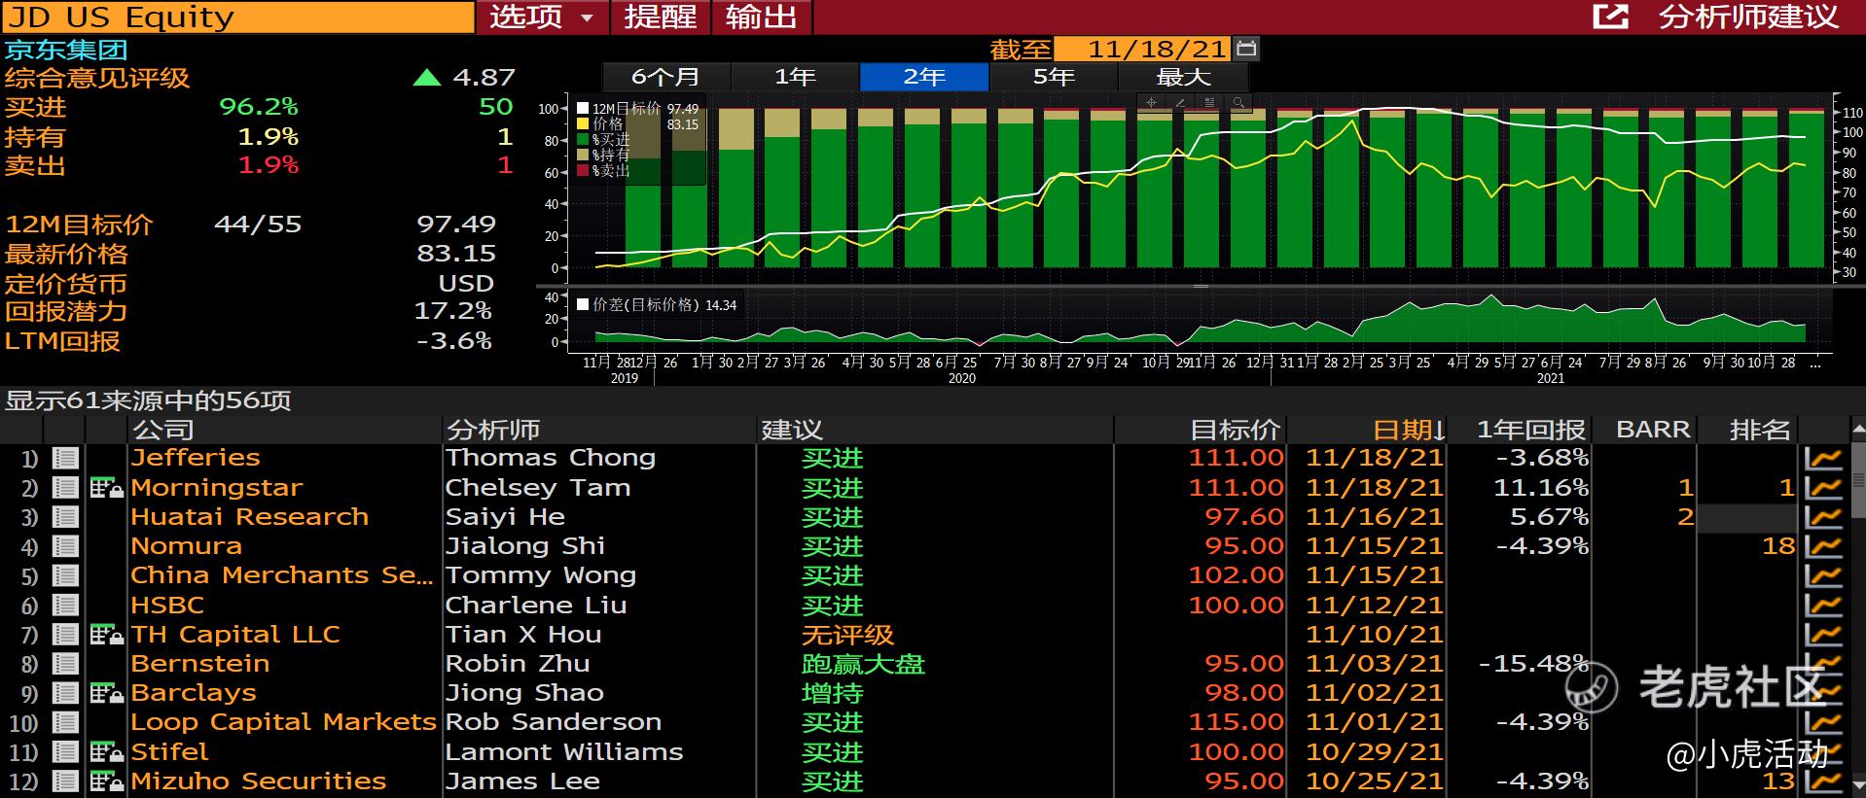
Task: Click the locked model icon beside TH Capital LLC
Action: [x=106, y=635]
